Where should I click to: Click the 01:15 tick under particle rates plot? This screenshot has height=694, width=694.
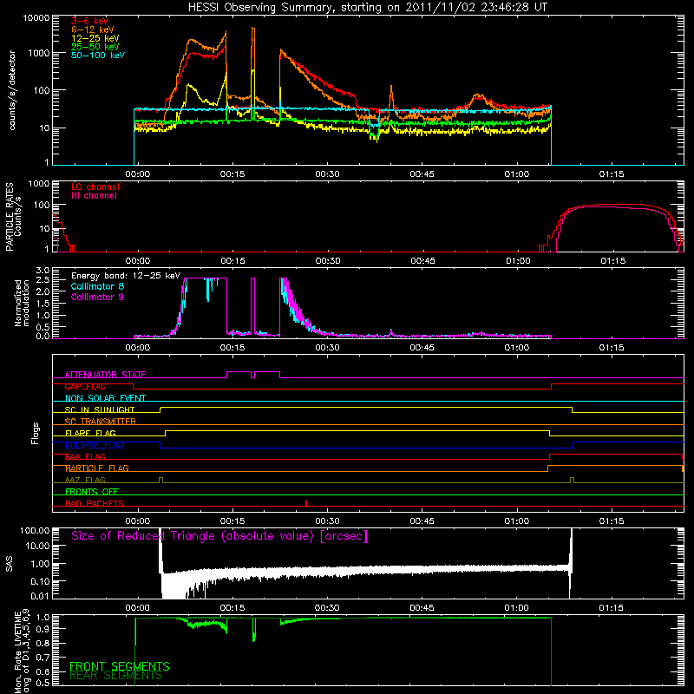click(x=612, y=261)
